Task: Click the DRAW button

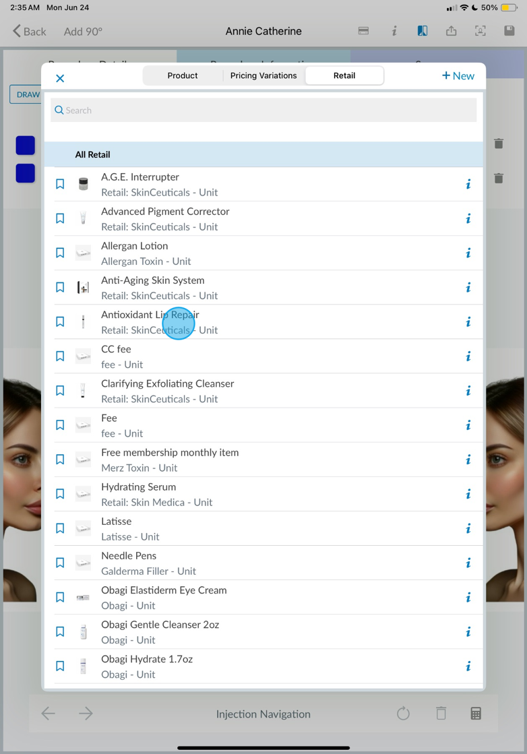Action: 26,95
